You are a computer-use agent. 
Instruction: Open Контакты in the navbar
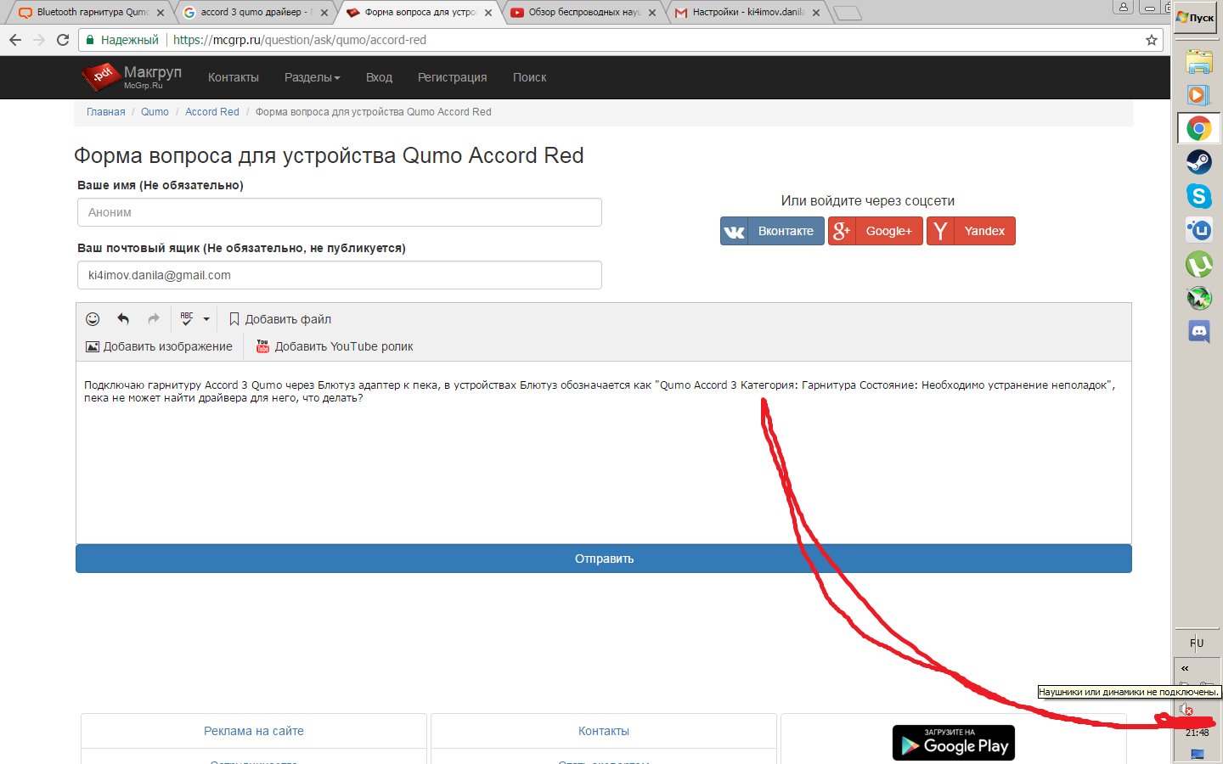coord(234,77)
